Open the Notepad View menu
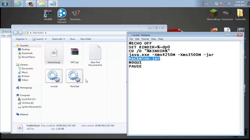This screenshot has width=250, height=140. [x=154, y=39]
